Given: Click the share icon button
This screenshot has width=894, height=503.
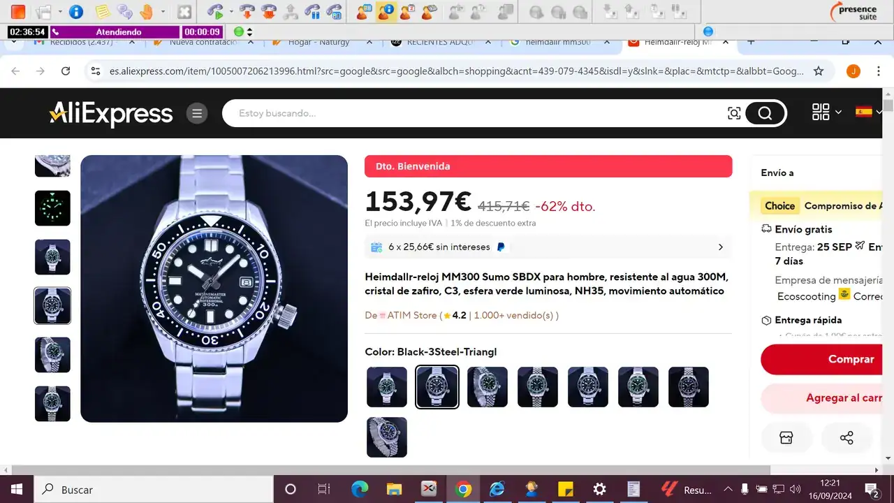Looking at the screenshot, I should (847, 438).
